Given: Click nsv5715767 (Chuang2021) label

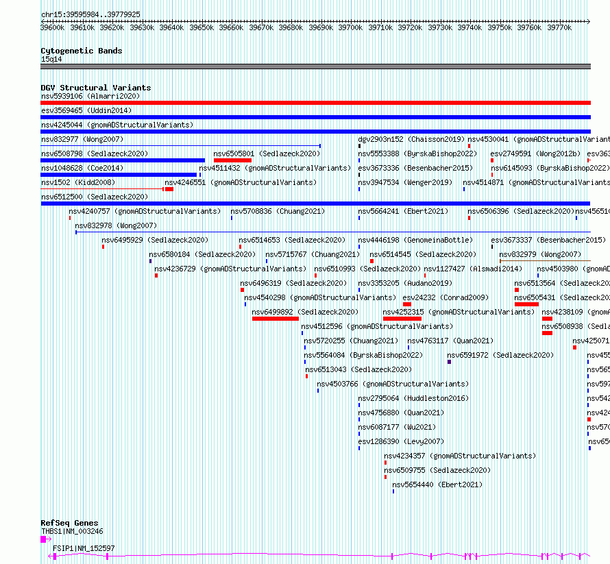Looking at the screenshot, I should point(313,254).
